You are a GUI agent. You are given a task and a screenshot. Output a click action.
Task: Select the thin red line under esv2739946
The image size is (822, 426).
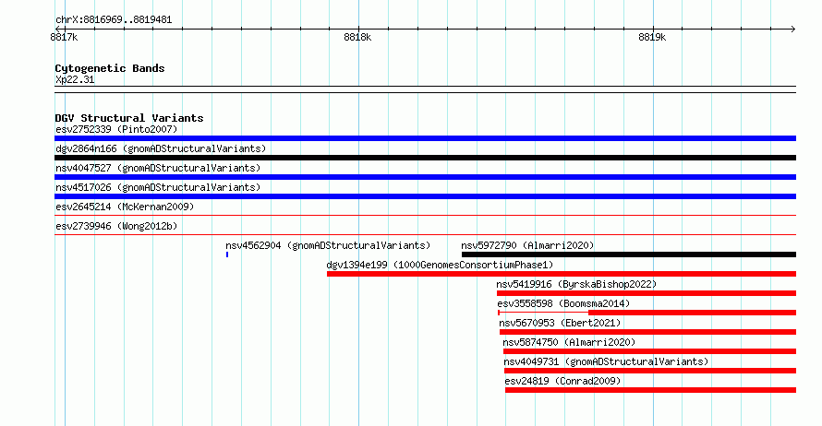425,234
